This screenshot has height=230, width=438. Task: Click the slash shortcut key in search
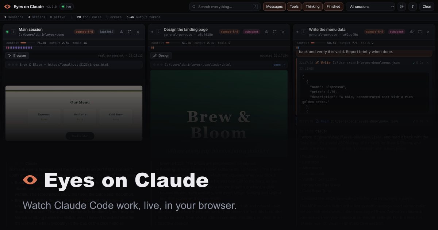click(255, 7)
